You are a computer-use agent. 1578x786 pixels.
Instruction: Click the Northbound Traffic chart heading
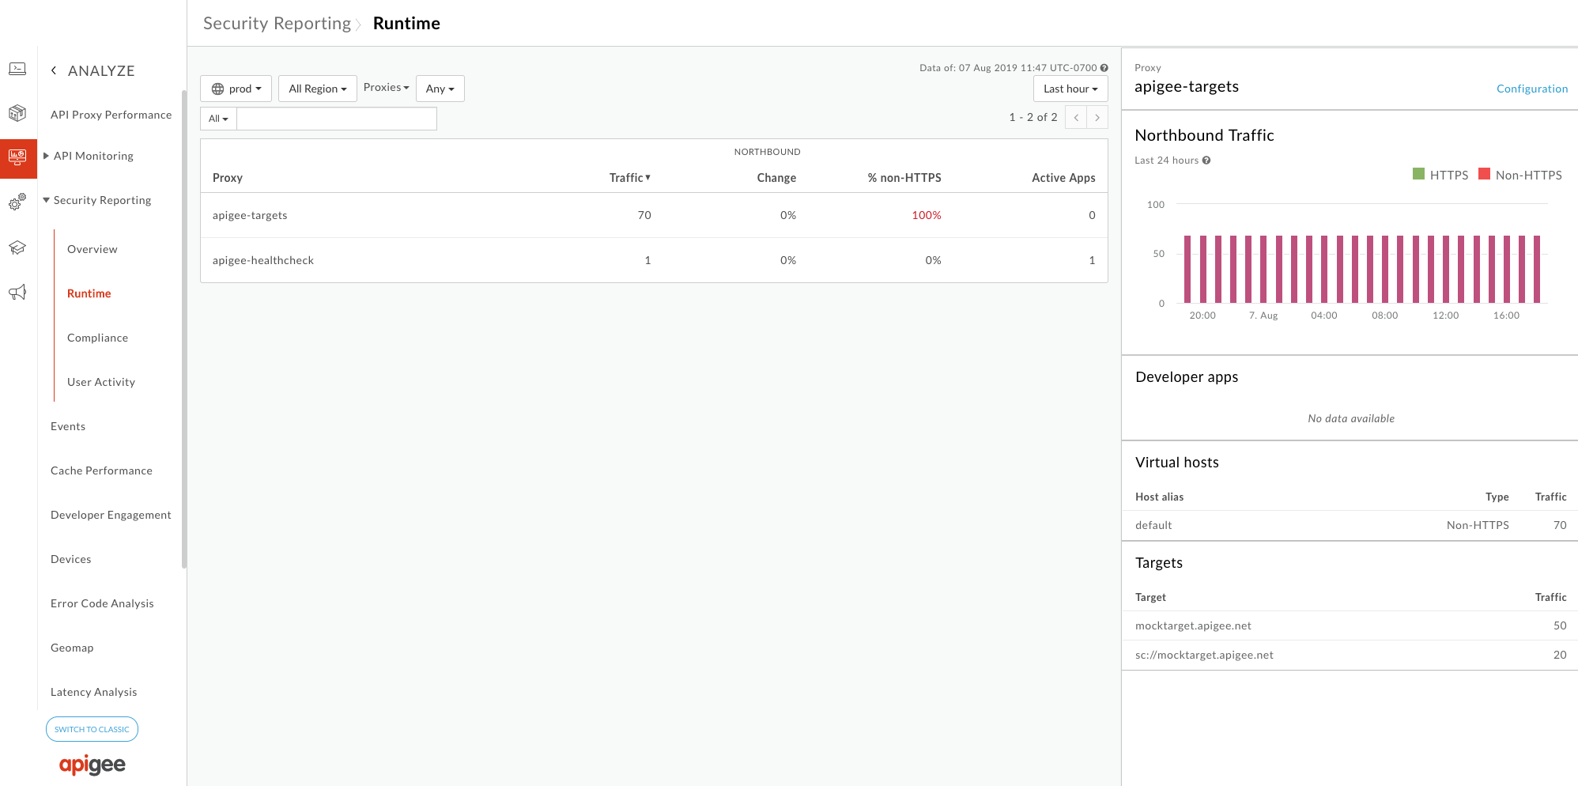[x=1204, y=135]
